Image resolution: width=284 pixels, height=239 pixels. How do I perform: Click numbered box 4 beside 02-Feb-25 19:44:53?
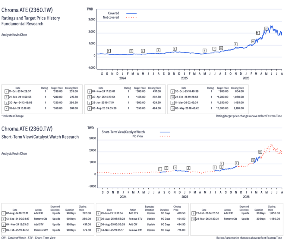(4, 230)
